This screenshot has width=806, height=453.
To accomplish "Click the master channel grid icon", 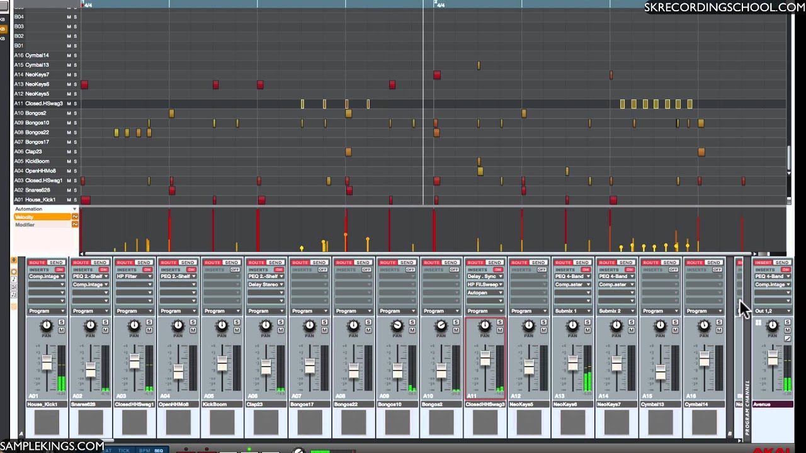I will [x=758, y=323].
